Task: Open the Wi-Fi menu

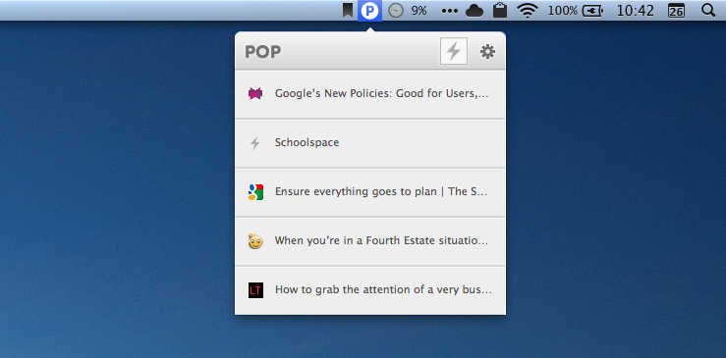Action: tap(528, 10)
